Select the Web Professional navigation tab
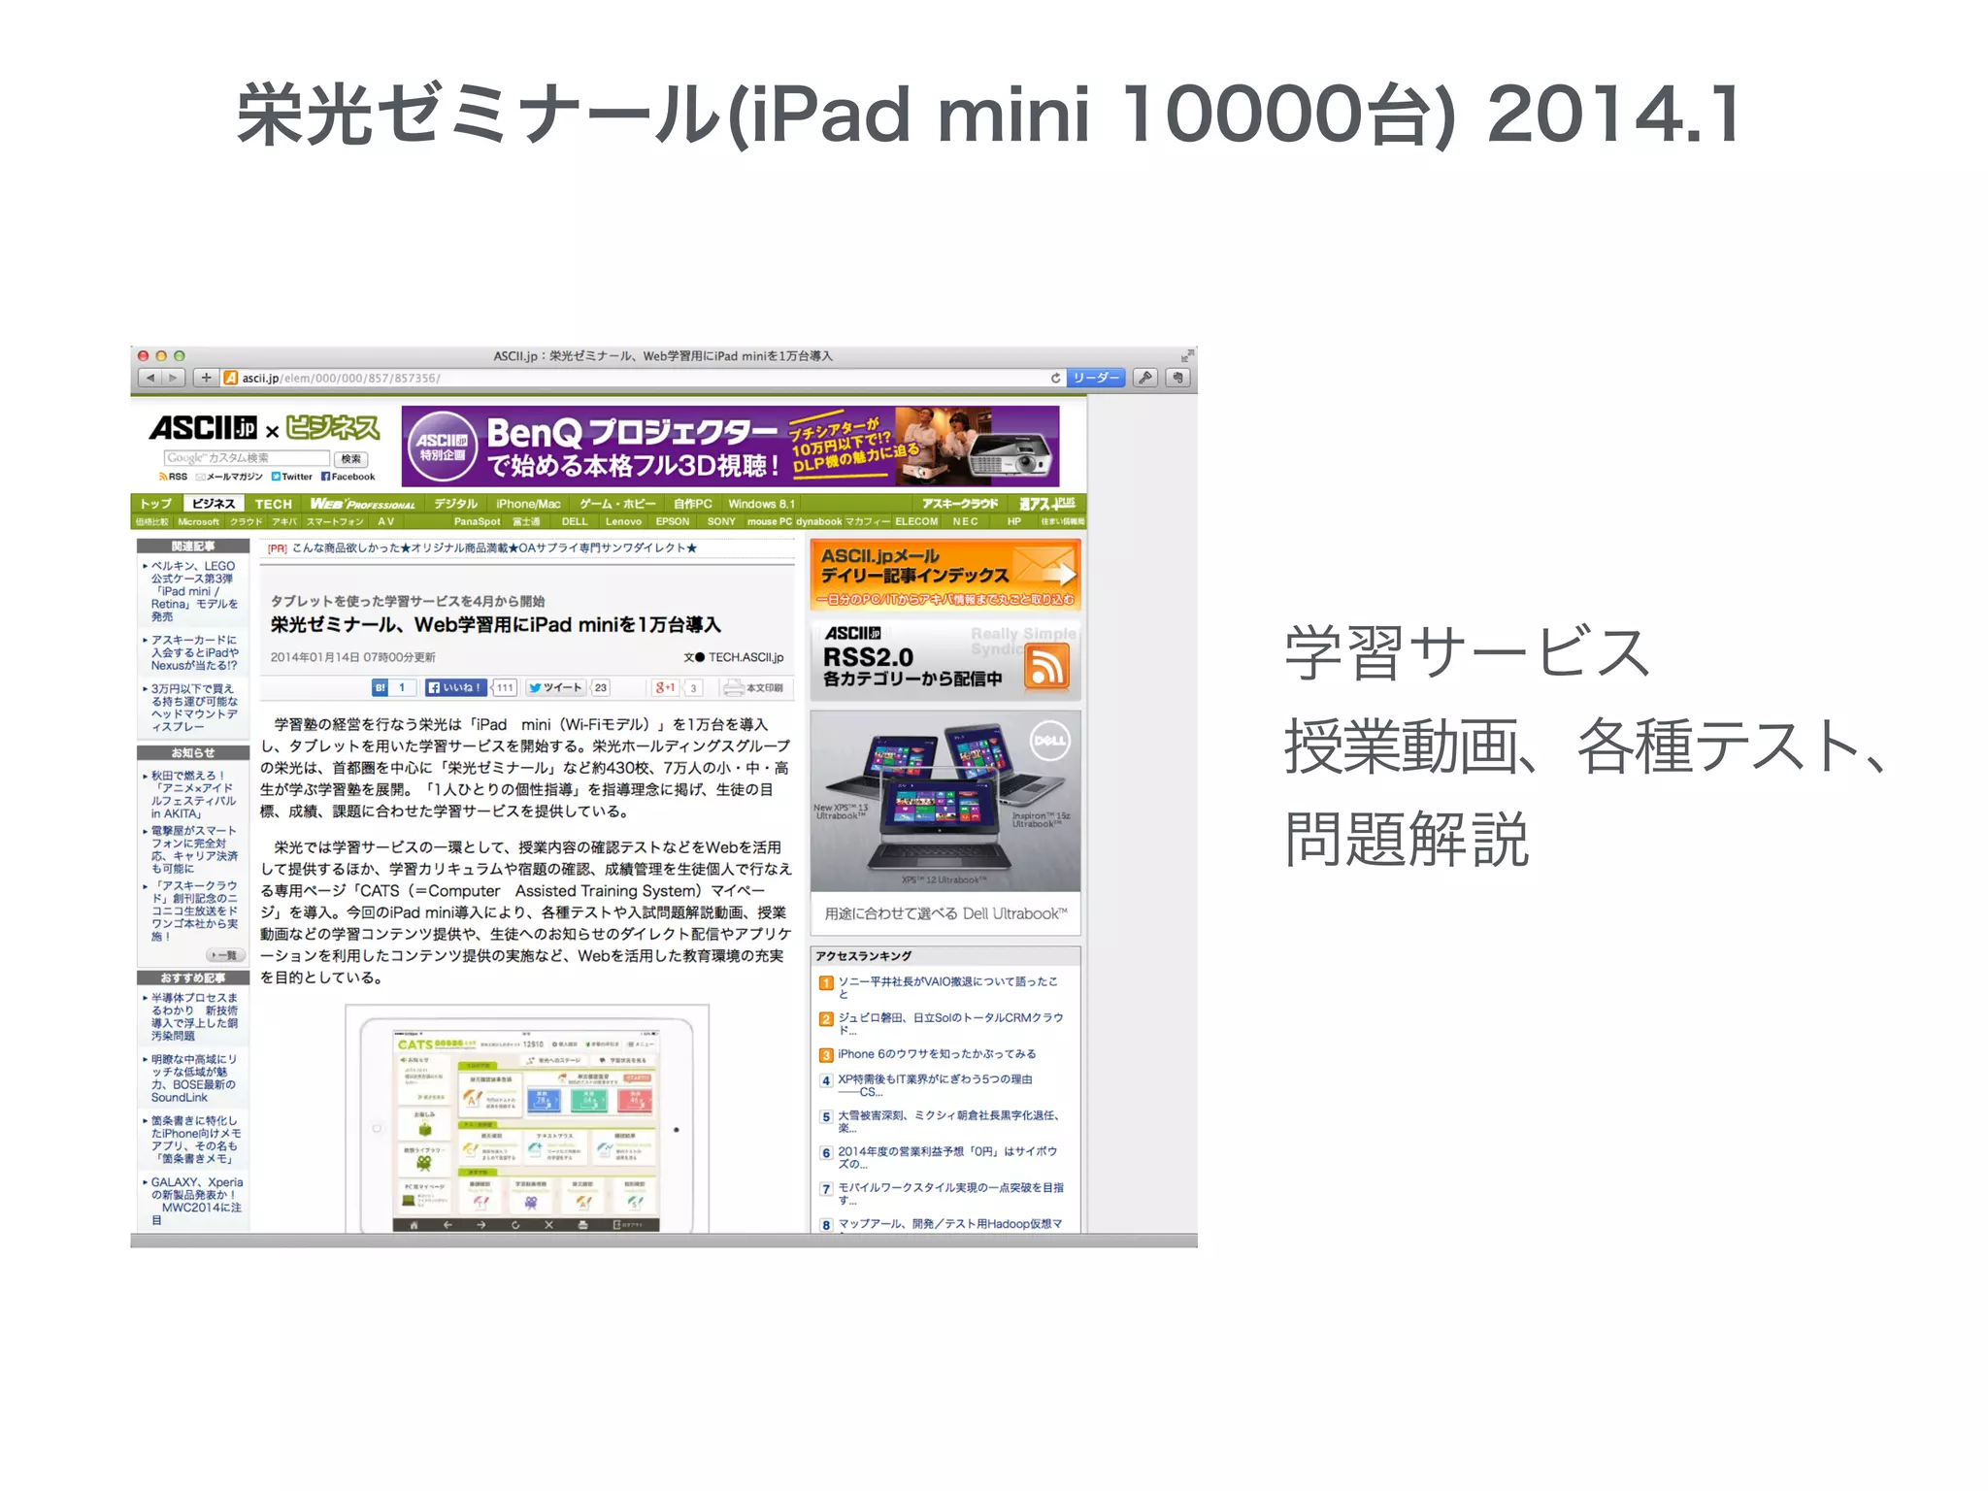 coord(362,504)
